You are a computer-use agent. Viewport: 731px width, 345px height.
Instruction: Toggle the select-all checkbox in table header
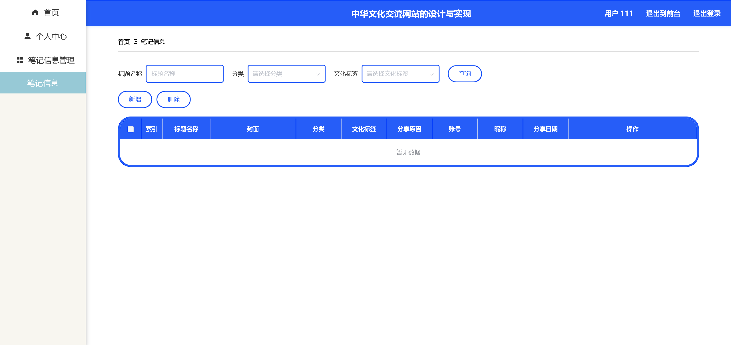click(x=130, y=129)
